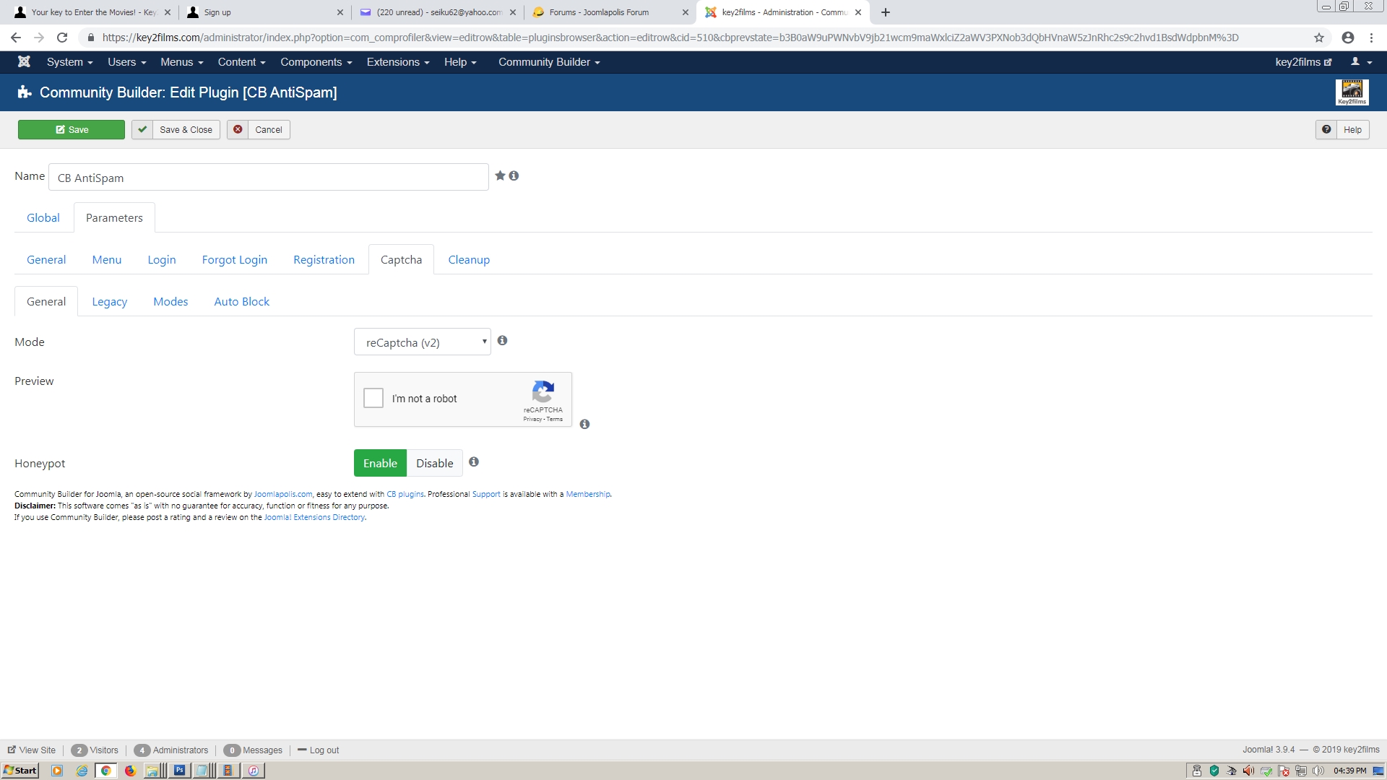Switch to Forums - Joomlapolis Forum browser tab

[x=610, y=12]
